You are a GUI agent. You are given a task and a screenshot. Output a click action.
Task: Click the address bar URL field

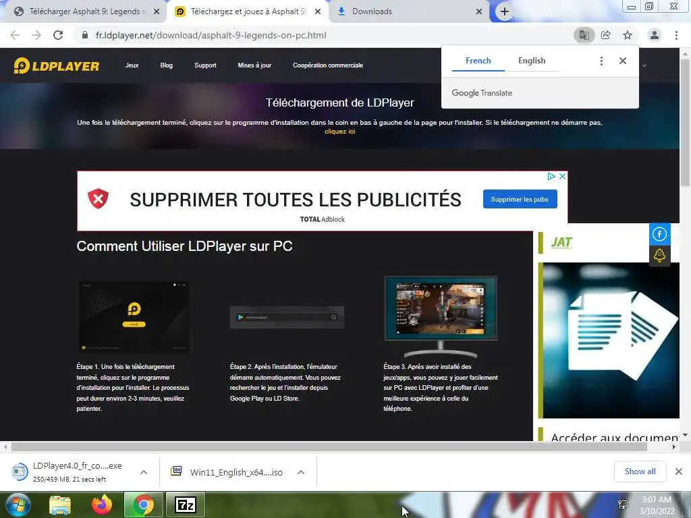[x=326, y=35]
